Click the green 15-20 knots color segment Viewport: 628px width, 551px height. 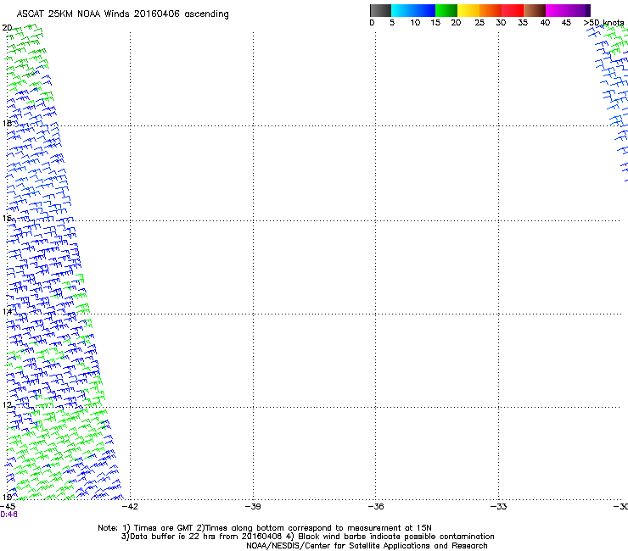click(x=446, y=10)
